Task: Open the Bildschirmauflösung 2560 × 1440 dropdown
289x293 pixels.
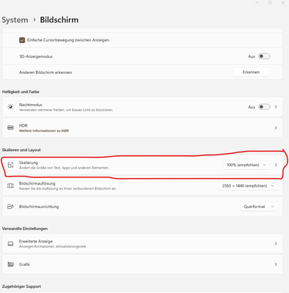Action: pos(248,186)
